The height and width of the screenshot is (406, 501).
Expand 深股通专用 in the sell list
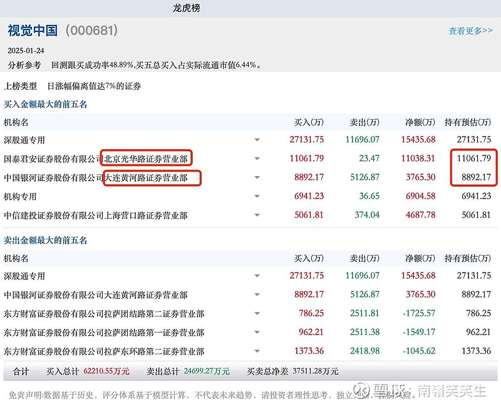pos(257,276)
